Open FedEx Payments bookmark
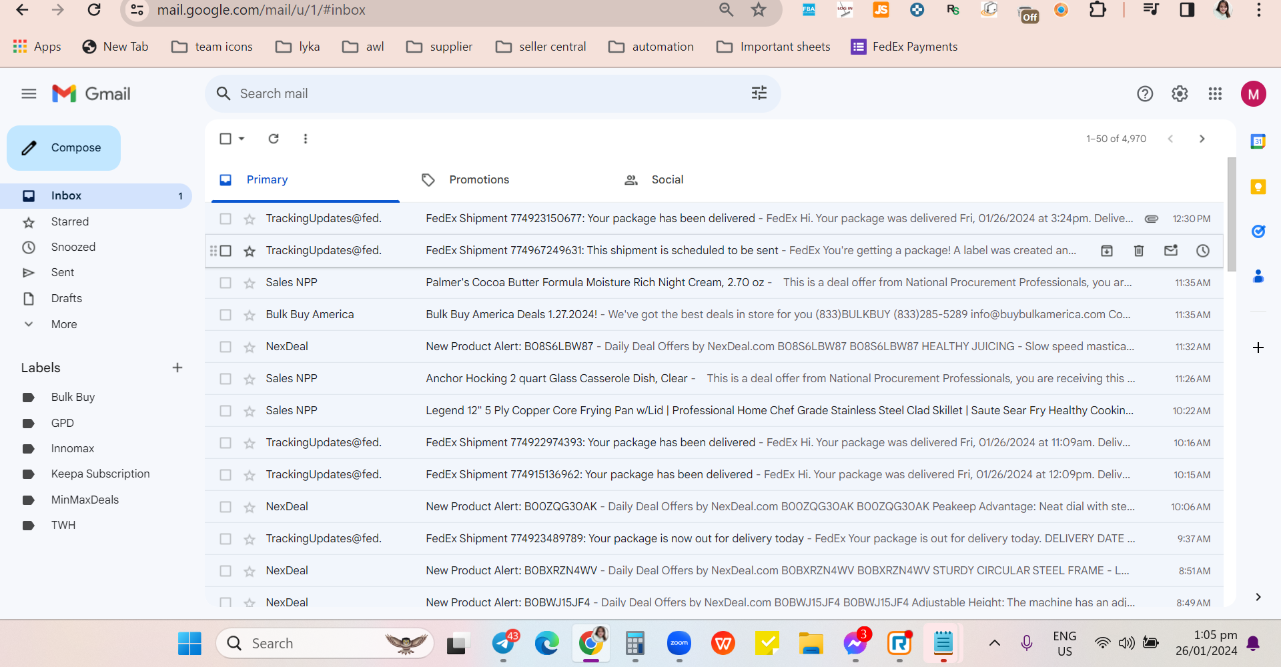 (x=904, y=47)
